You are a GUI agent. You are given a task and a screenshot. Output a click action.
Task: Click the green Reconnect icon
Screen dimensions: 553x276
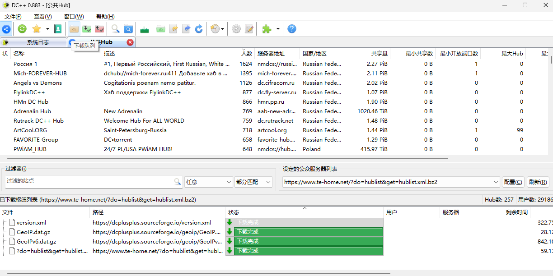pos(22,29)
